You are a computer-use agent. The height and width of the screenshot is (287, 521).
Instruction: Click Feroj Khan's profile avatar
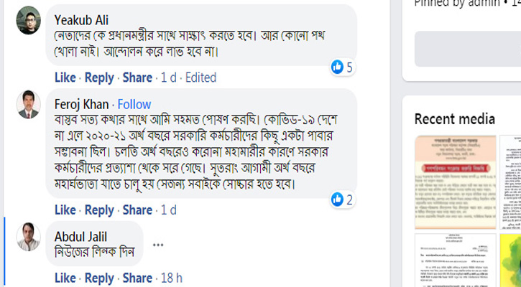pos(28,105)
